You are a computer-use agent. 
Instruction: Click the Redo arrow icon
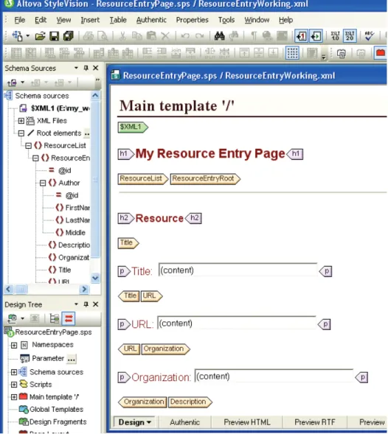(x=200, y=36)
